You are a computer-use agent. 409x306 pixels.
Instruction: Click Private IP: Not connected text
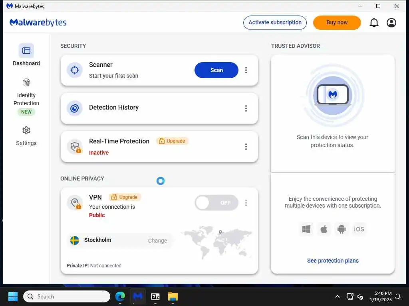pyautogui.click(x=94, y=266)
